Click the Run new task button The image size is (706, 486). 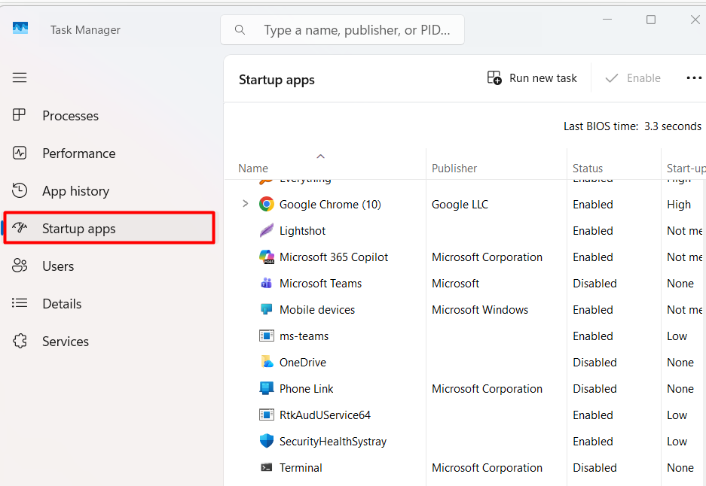pyautogui.click(x=532, y=77)
